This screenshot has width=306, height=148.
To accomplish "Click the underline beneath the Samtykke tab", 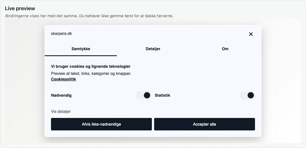I will (81, 56).
